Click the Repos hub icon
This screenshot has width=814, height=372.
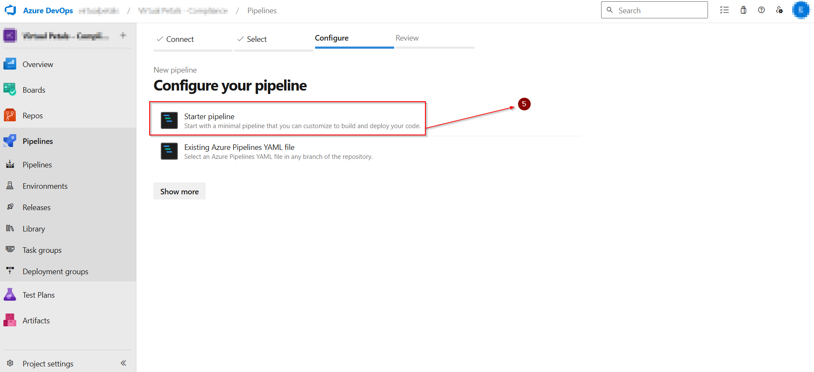tap(10, 115)
